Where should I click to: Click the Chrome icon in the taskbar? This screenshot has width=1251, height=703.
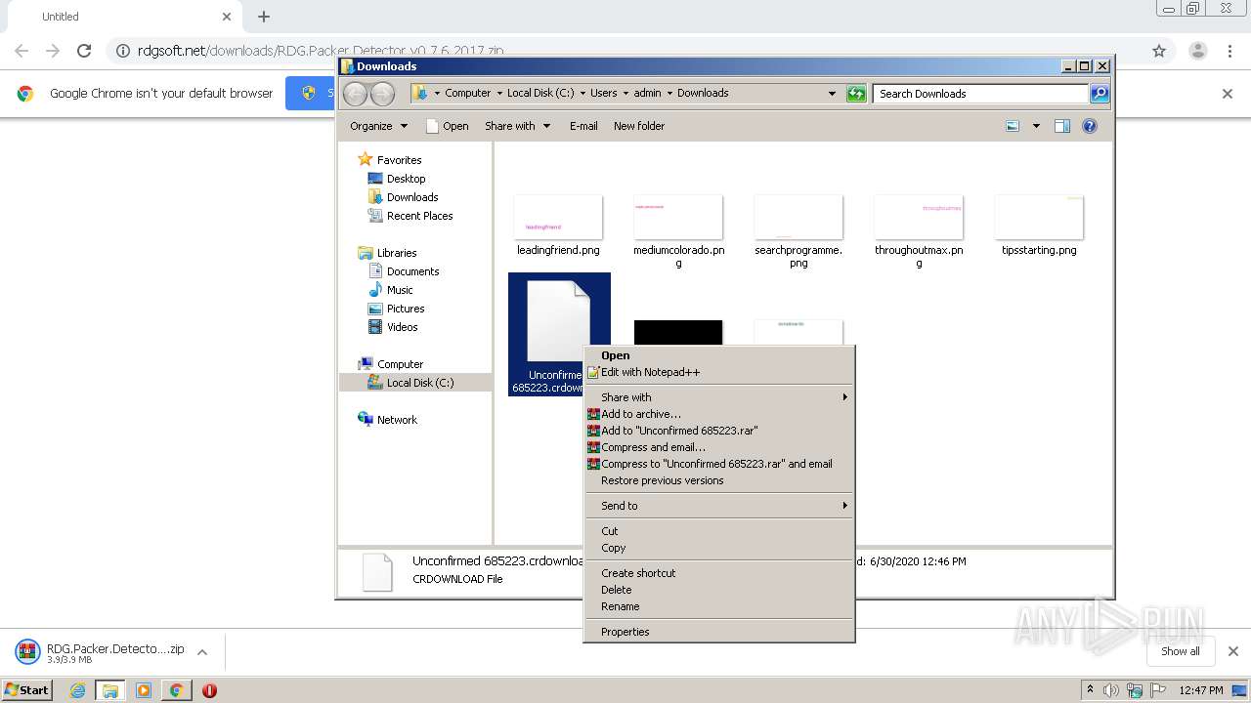point(176,690)
